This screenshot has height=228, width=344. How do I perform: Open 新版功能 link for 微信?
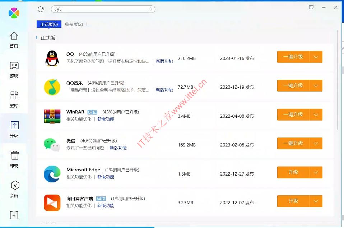pos(118,148)
